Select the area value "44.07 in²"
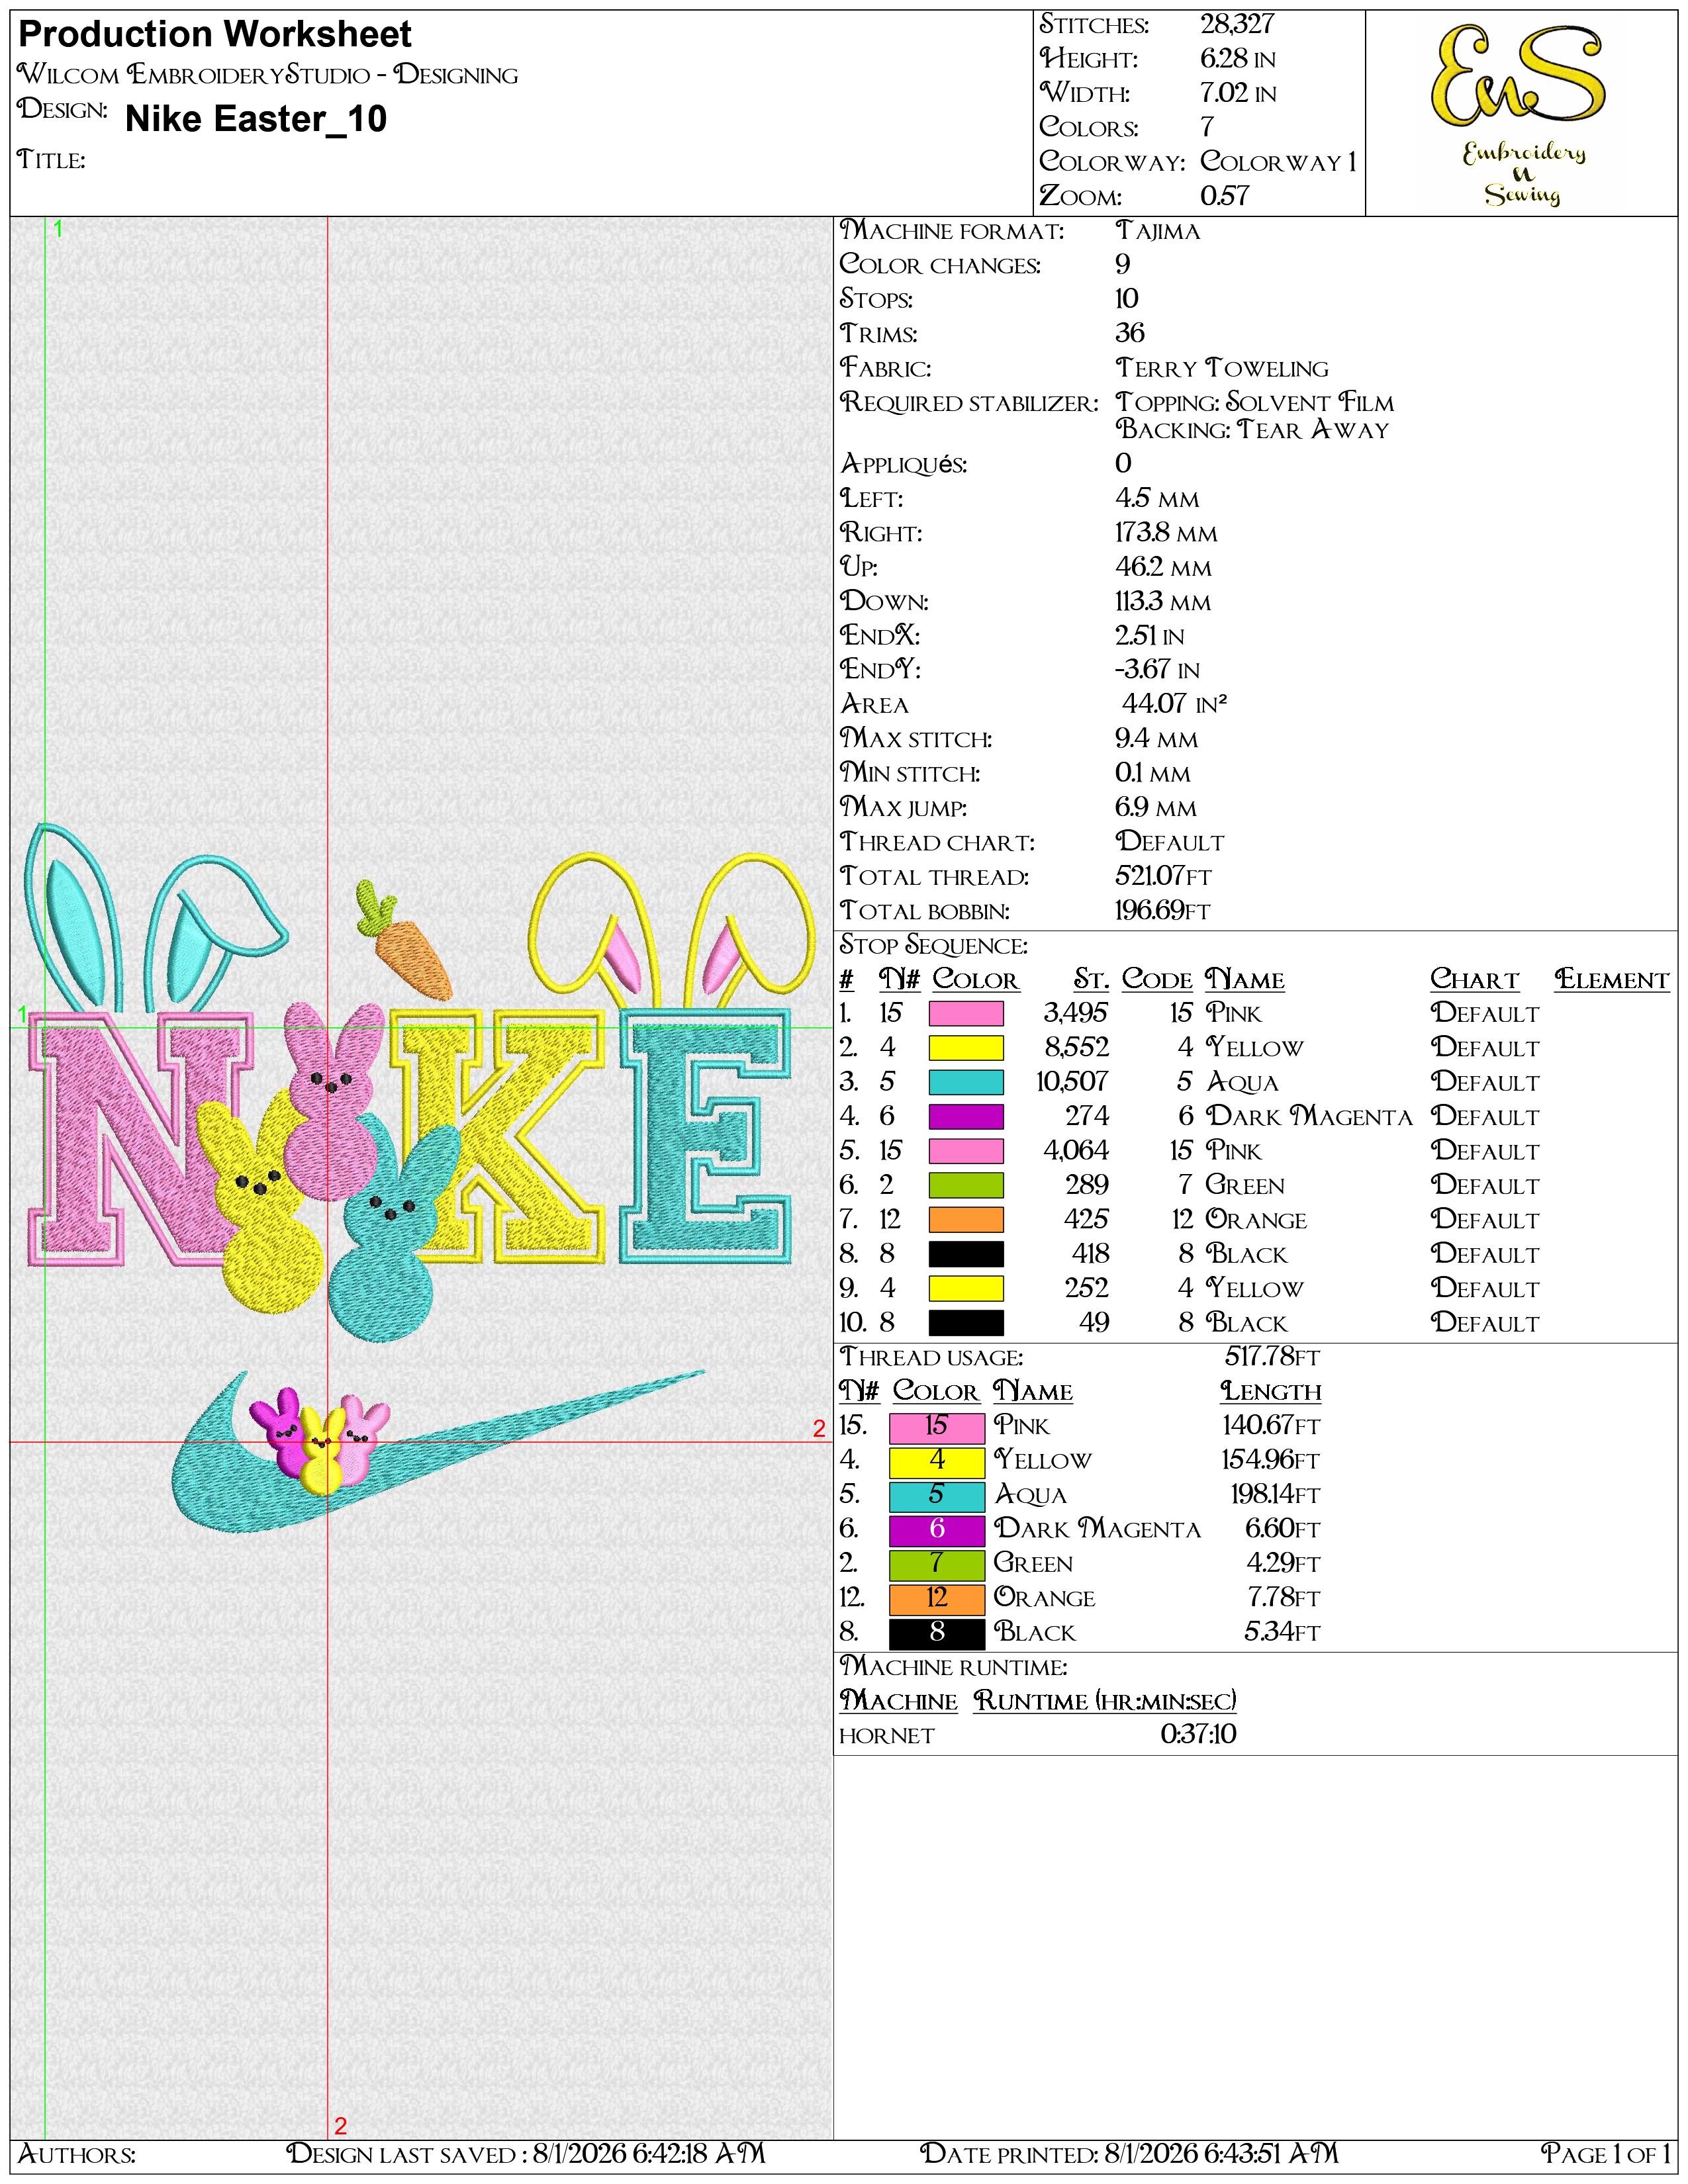 pyautogui.click(x=1174, y=704)
